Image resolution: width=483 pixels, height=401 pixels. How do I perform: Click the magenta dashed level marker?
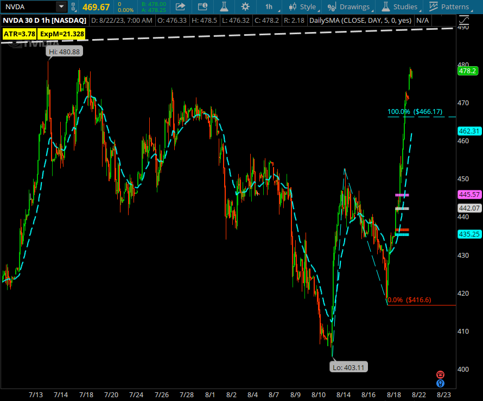coord(402,195)
